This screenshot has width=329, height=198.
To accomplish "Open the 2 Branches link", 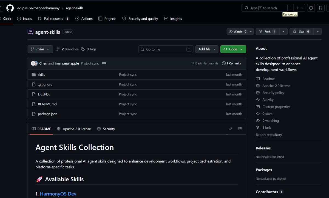I will 67,49.
